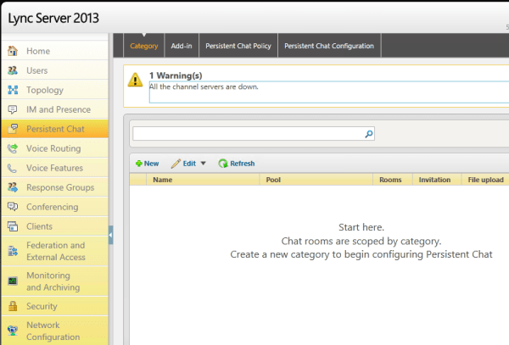Expand the Edit dropdown arrow

click(x=203, y=164)
